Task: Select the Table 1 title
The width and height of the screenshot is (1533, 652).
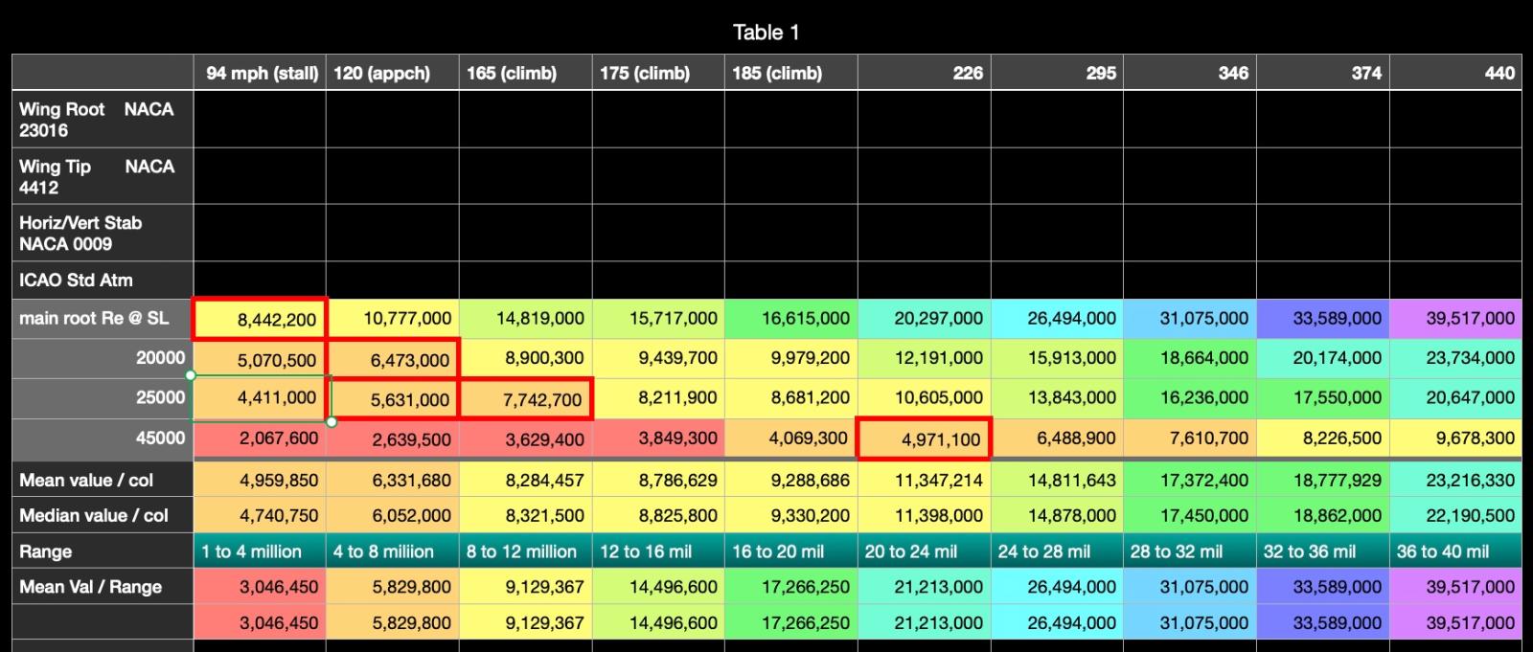Action: click(766, 33)
